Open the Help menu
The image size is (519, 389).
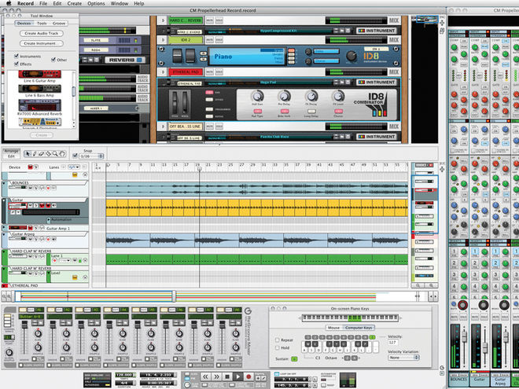(139, 4)
